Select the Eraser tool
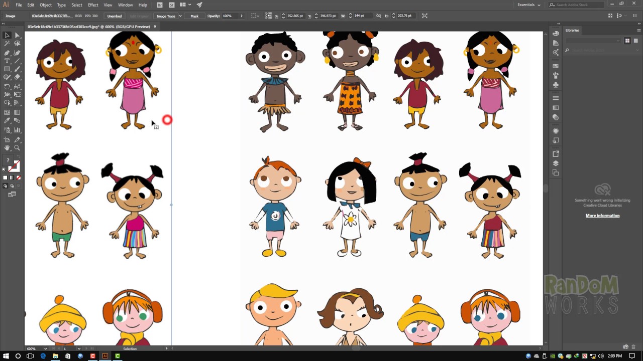The width and height of the screenshot is (643, 361). point(17,77)
